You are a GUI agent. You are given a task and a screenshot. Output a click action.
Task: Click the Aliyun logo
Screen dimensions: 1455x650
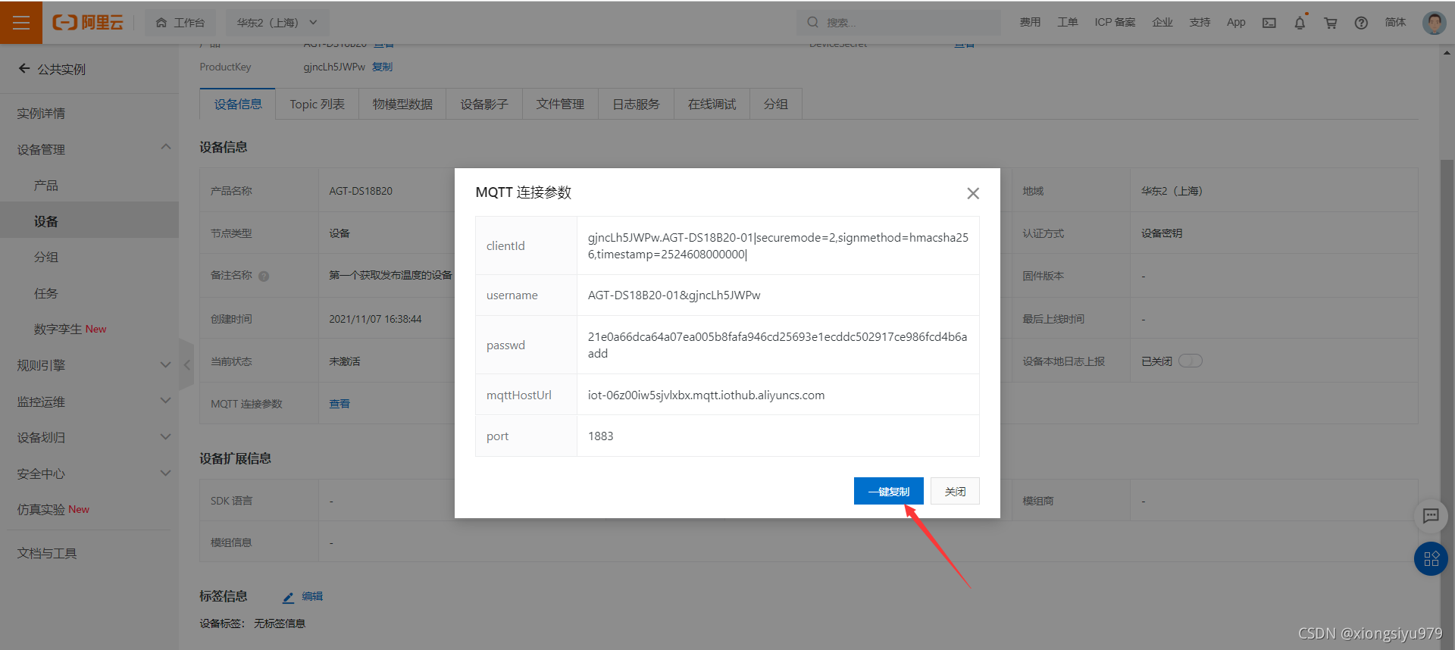coord(87,23)
